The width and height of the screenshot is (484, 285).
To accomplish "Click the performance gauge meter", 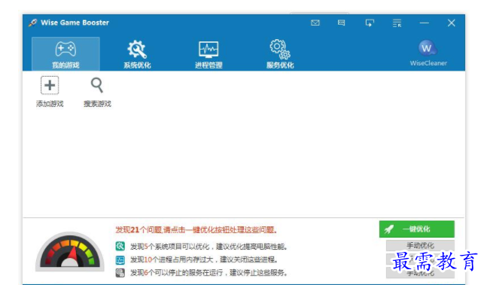I will click(x=70, y=251).
